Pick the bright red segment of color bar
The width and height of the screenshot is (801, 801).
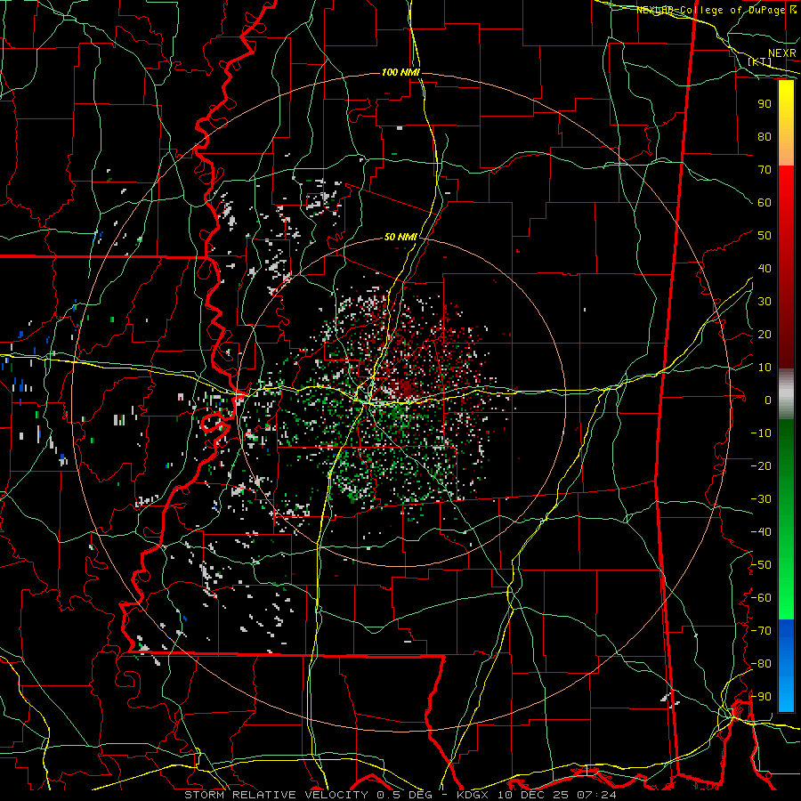coord(786,189)
